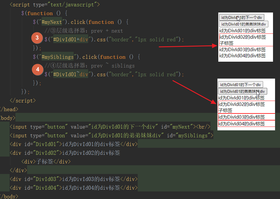Select the "子标签" text in the lower preview
The width and height of the screenshot is (280, 199).
pos(225,111)
